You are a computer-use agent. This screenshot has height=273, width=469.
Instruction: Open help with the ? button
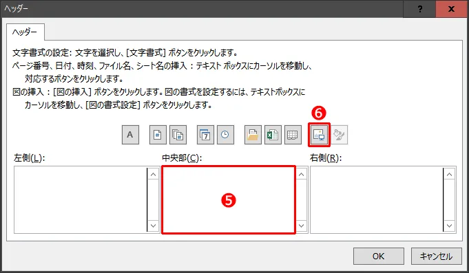(420, 9)
